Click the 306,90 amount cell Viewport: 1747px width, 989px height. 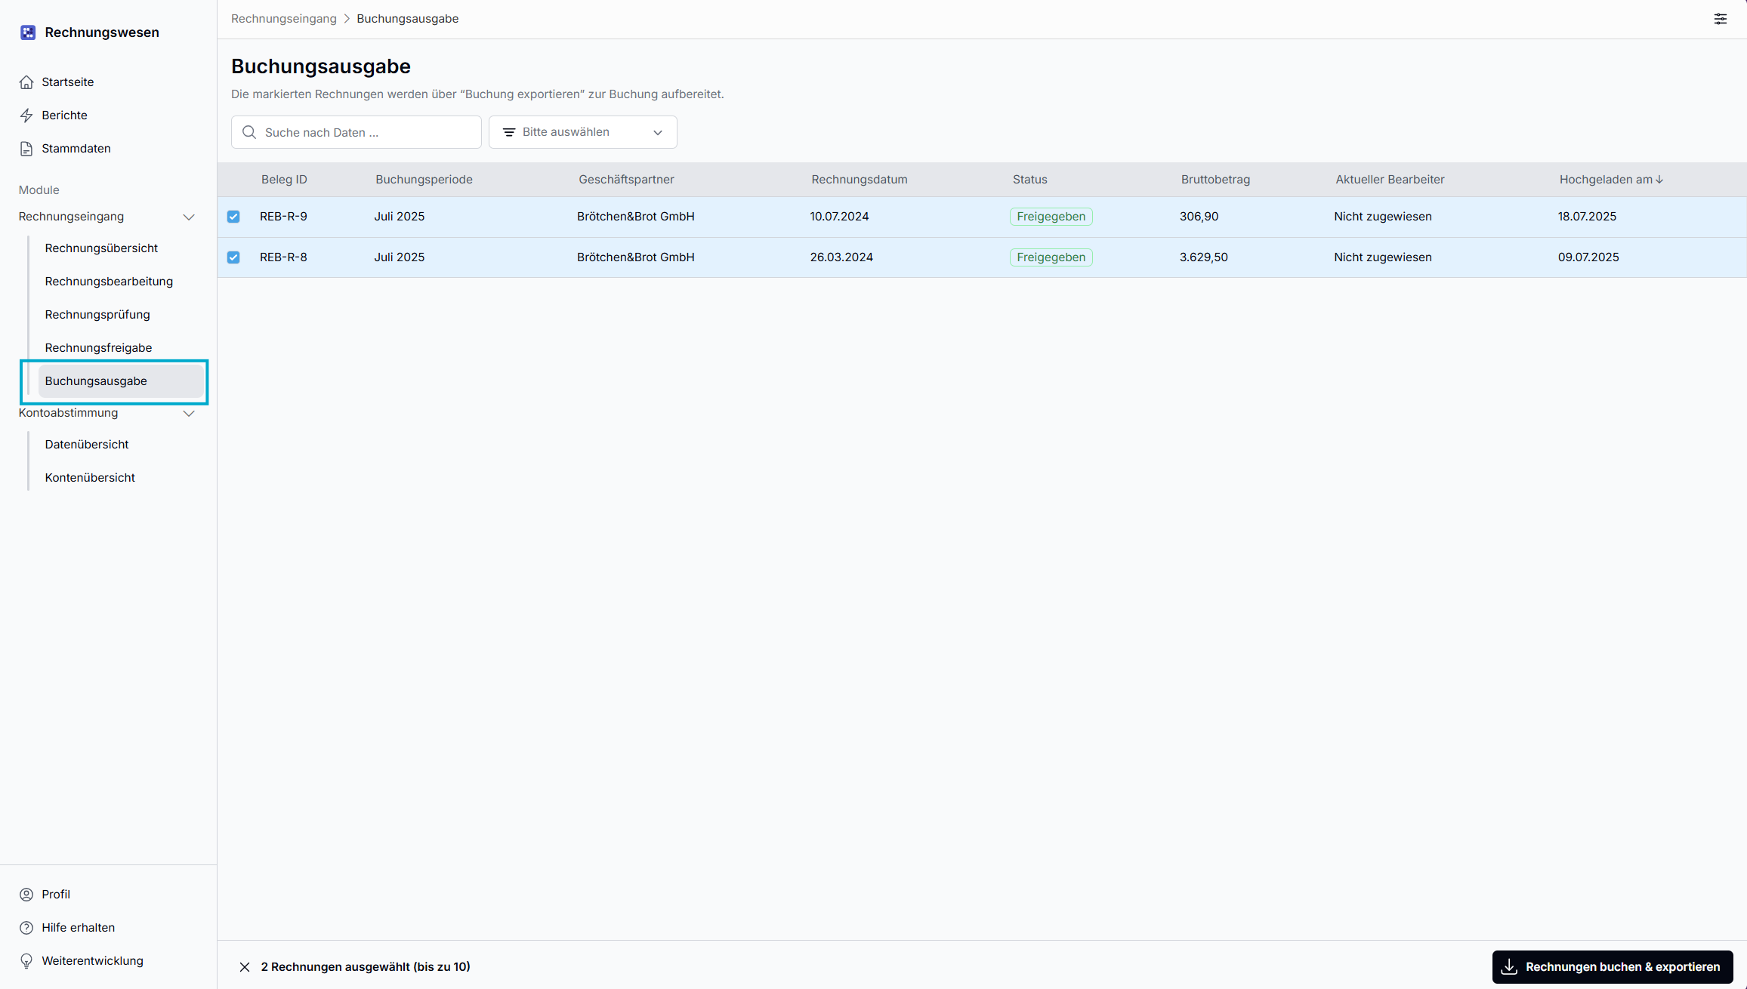pyautogui.click(x=1199, y=217)
